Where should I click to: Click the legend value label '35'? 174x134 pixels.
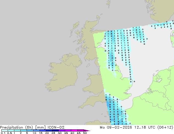pos(66,133)
